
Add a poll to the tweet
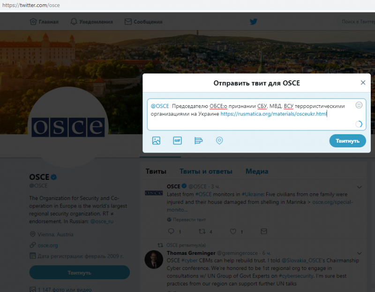pos(198,141)
